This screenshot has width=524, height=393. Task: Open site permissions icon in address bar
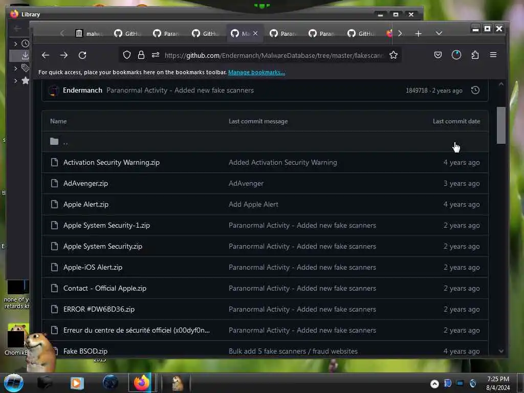pos(156,55)
